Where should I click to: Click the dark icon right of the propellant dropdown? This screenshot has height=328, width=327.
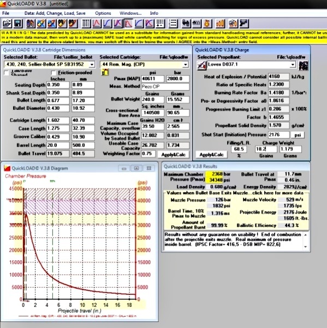pos(304,66)
